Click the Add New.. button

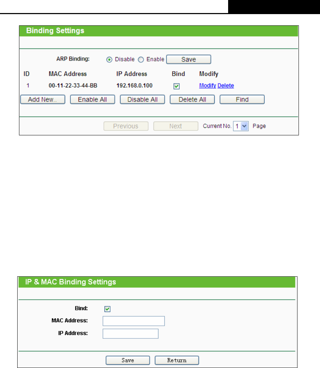43,99
